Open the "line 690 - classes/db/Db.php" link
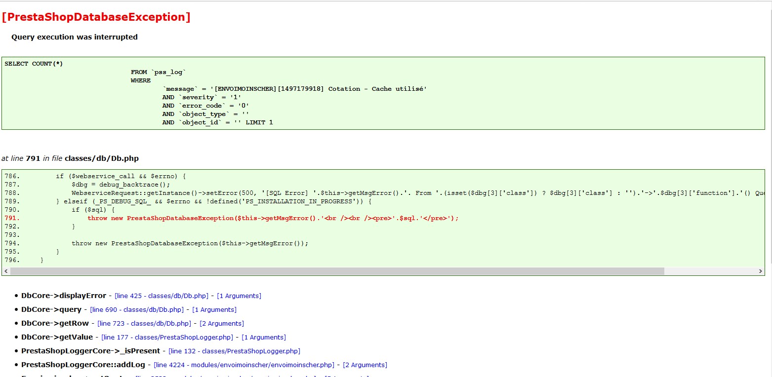 137,310
